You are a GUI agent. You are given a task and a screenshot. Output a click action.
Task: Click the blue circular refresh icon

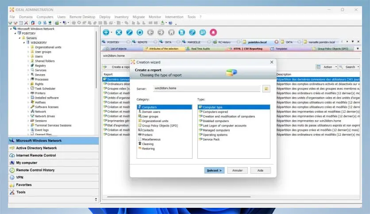140,32
